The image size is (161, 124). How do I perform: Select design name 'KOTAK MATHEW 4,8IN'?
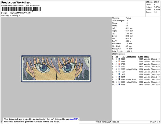tap(20, 13)
